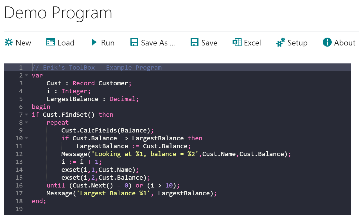This screenshot has height=215, width=359.
Task: Click the About text label
Action: pyautogui.click(x=345, y=43)
